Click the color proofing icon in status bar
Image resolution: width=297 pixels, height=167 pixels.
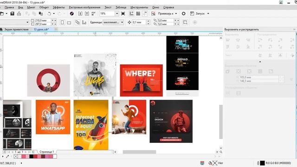[202, 163]
